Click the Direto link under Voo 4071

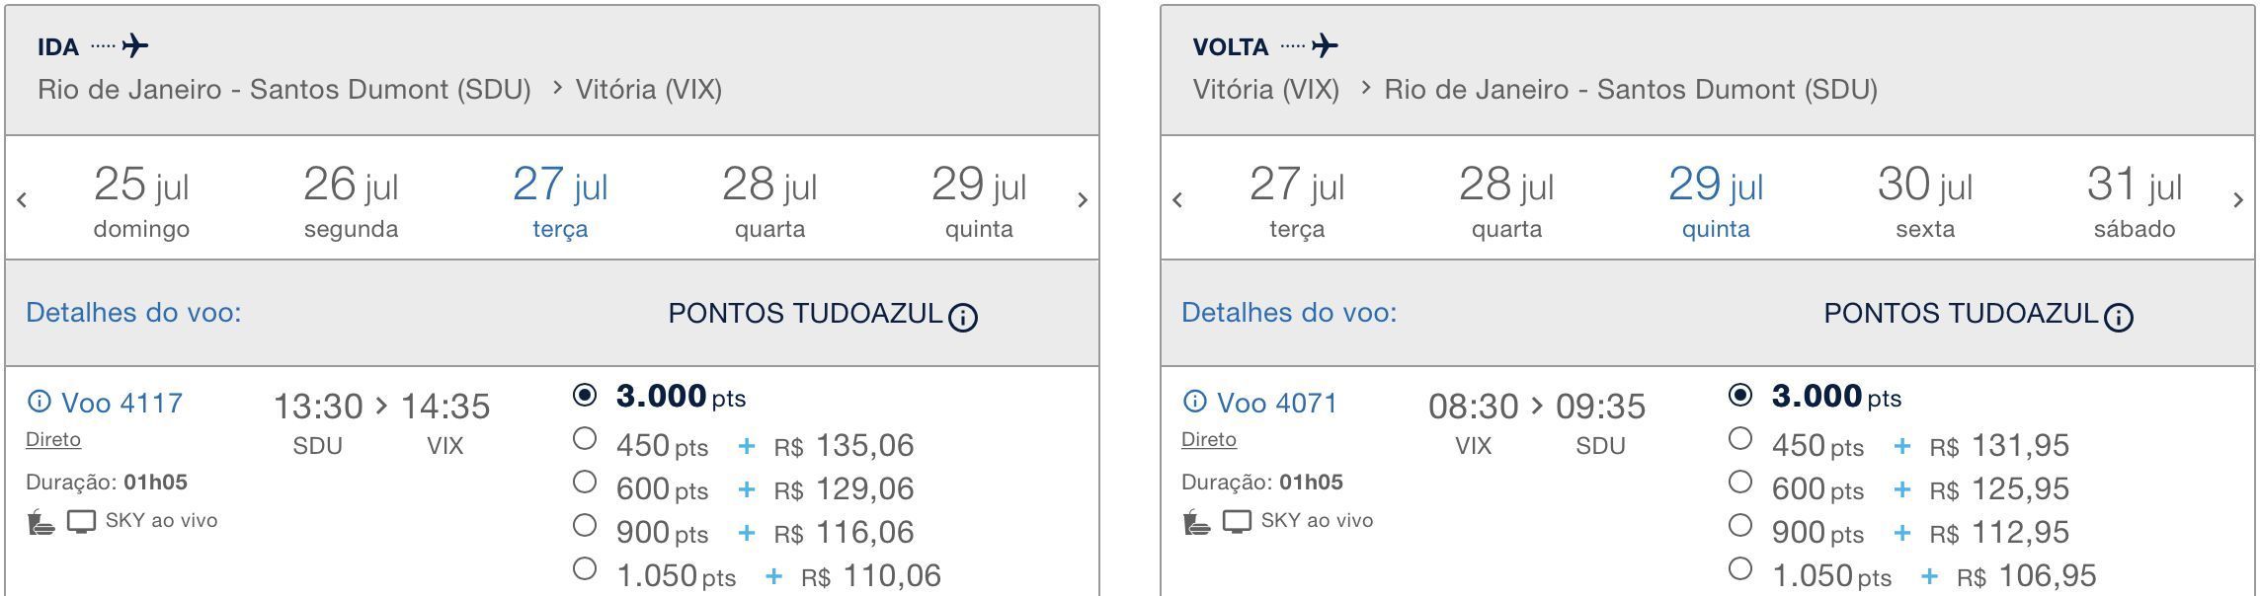click(1208, 440)
